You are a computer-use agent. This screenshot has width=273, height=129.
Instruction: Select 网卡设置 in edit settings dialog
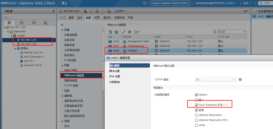(115, 71)
